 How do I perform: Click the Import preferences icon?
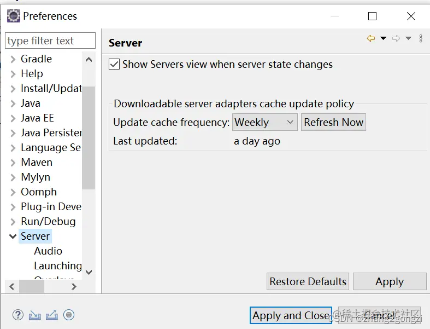35,315
